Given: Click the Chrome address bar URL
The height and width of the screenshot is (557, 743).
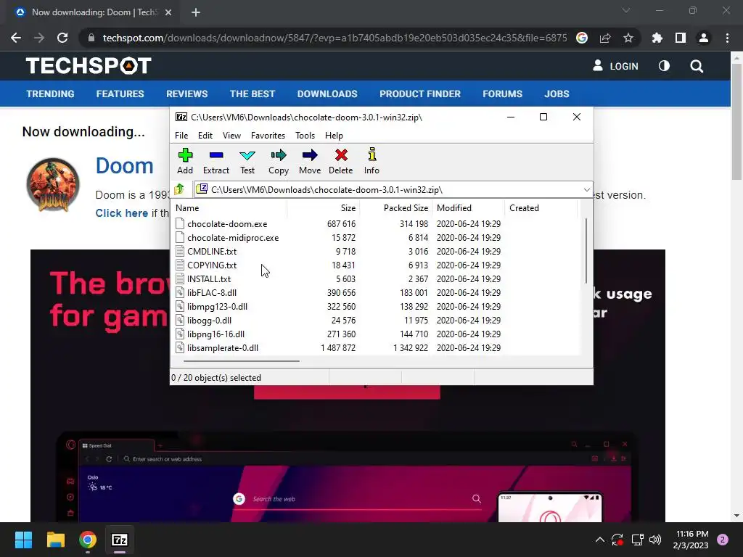Looking at the screenshot, I should click(334, 38).
